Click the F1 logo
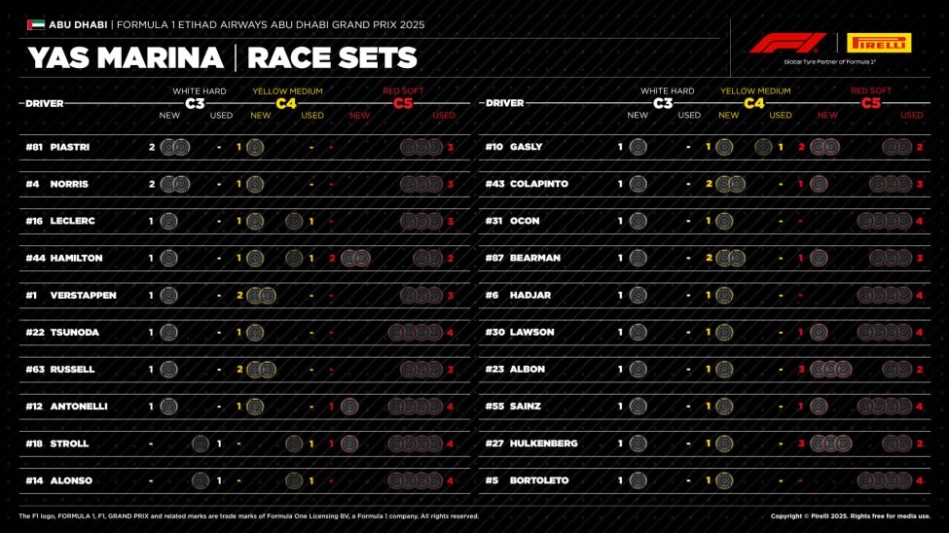The image size is (949, 533). 787,43
